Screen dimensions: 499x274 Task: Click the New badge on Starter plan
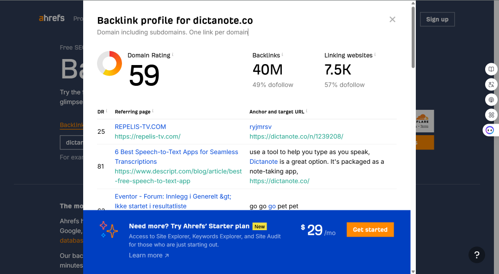[x=259, y=226]
